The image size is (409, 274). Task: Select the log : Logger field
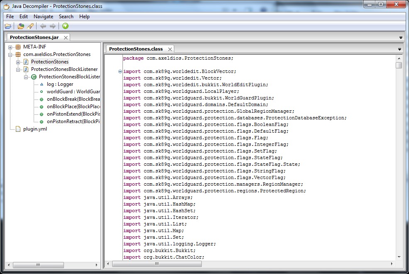pos(60,84)
